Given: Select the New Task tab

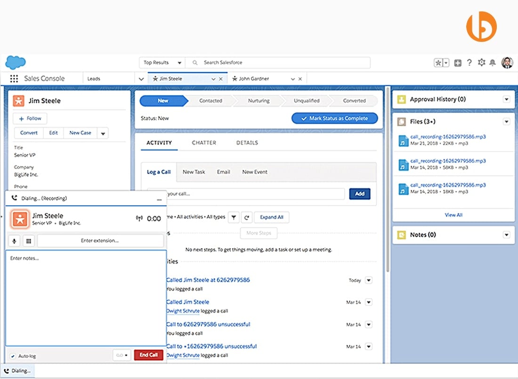Looking at the screenshot, I should pos(194,172).
